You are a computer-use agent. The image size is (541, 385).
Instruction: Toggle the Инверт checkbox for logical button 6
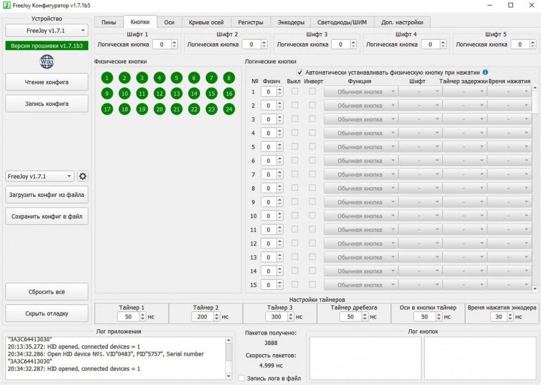(312, 161)
